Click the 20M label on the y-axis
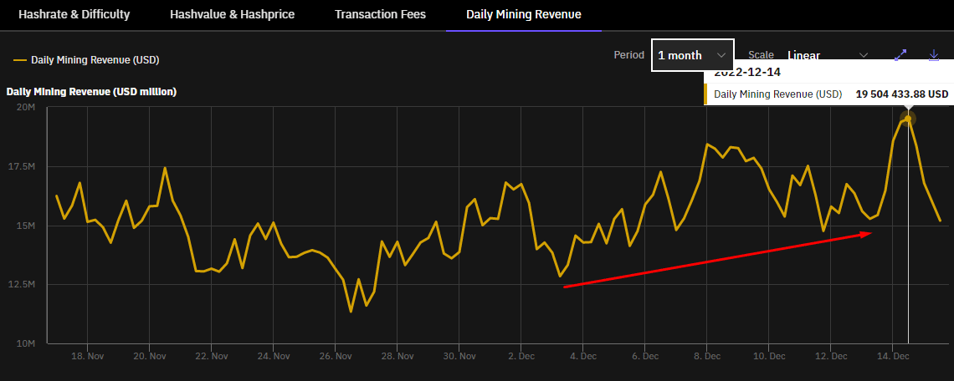The width and height of the screenshot is (954, 381). 26,108
